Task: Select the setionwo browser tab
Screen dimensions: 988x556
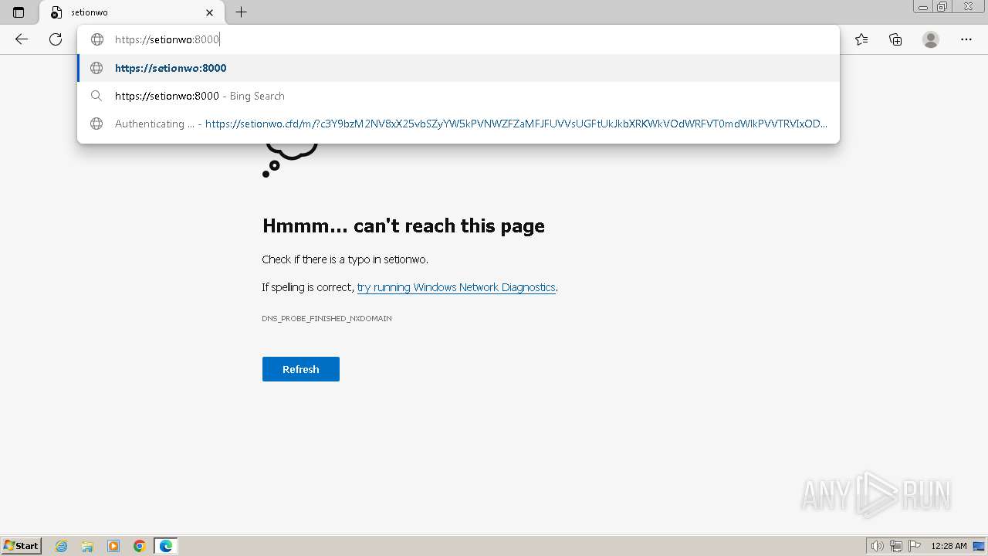Action: [131, 12]
